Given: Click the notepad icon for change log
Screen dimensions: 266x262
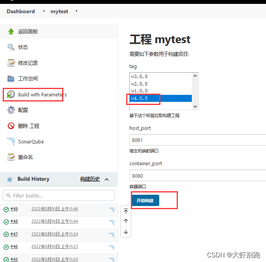Looking at the screenshot, I should 11,63.
